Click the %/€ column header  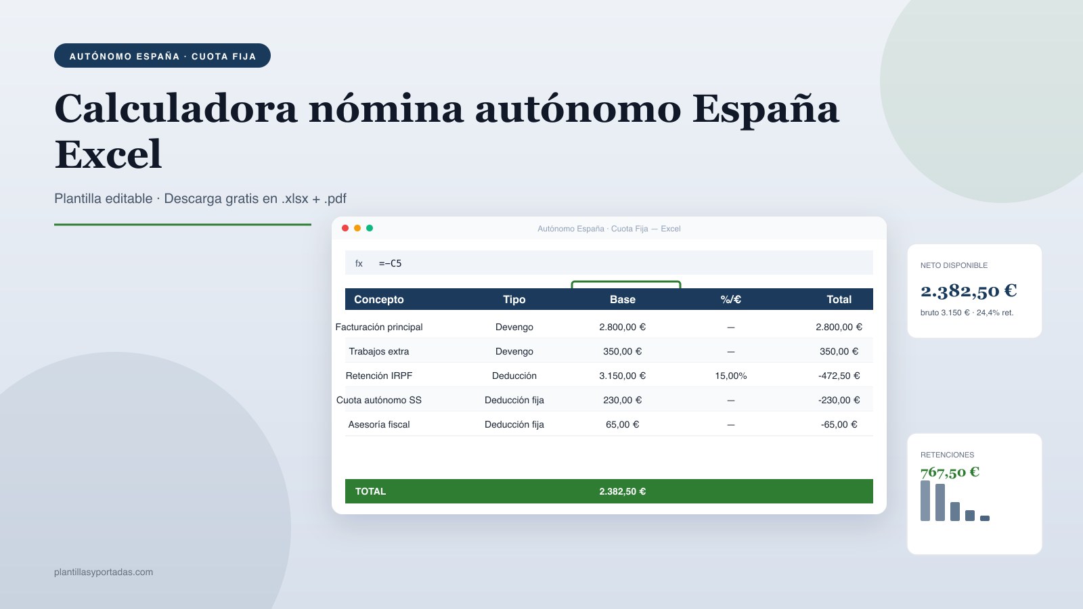tap(731, 299)
